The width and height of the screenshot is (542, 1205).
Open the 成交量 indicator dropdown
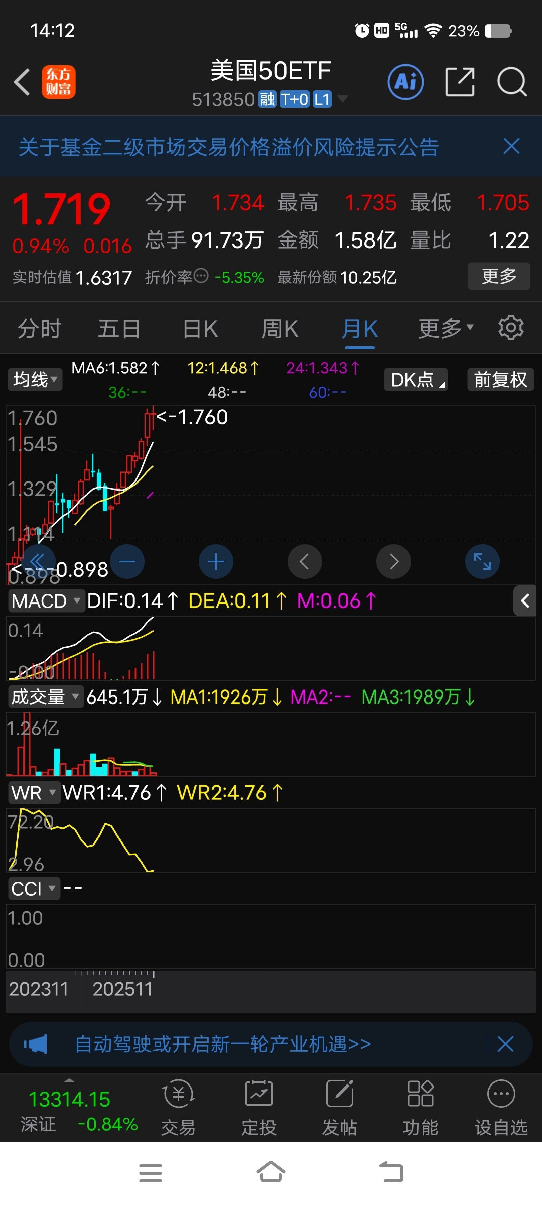point(46,697)
